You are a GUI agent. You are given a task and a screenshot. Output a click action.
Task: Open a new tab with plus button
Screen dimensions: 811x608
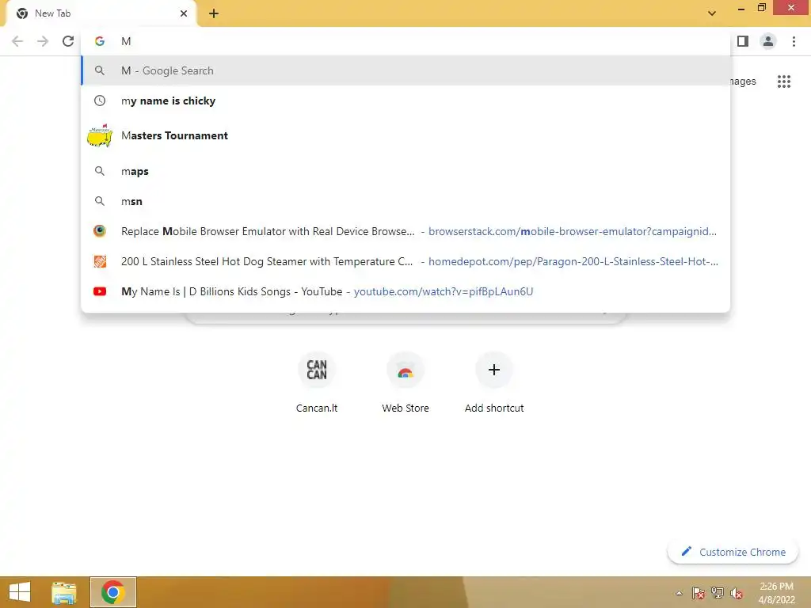point(214,13)
